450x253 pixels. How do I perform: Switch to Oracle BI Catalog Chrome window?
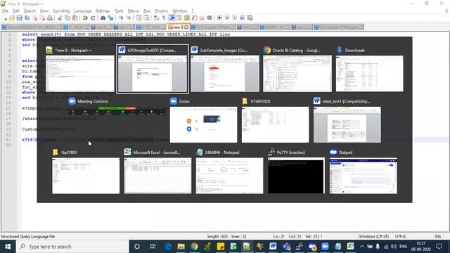297,69
